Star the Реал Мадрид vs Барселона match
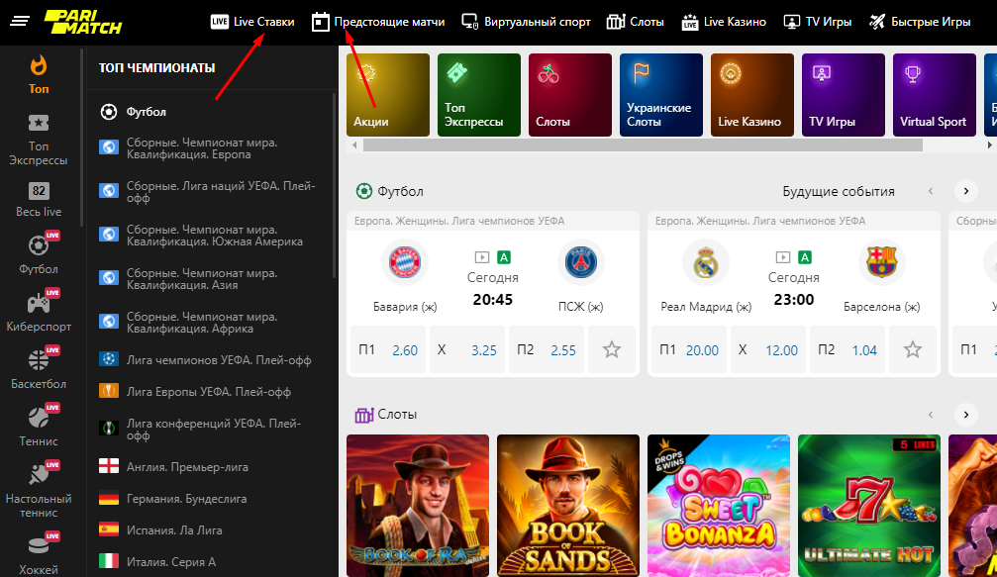Viewport: 997px width, 577px height. point(913,348)
